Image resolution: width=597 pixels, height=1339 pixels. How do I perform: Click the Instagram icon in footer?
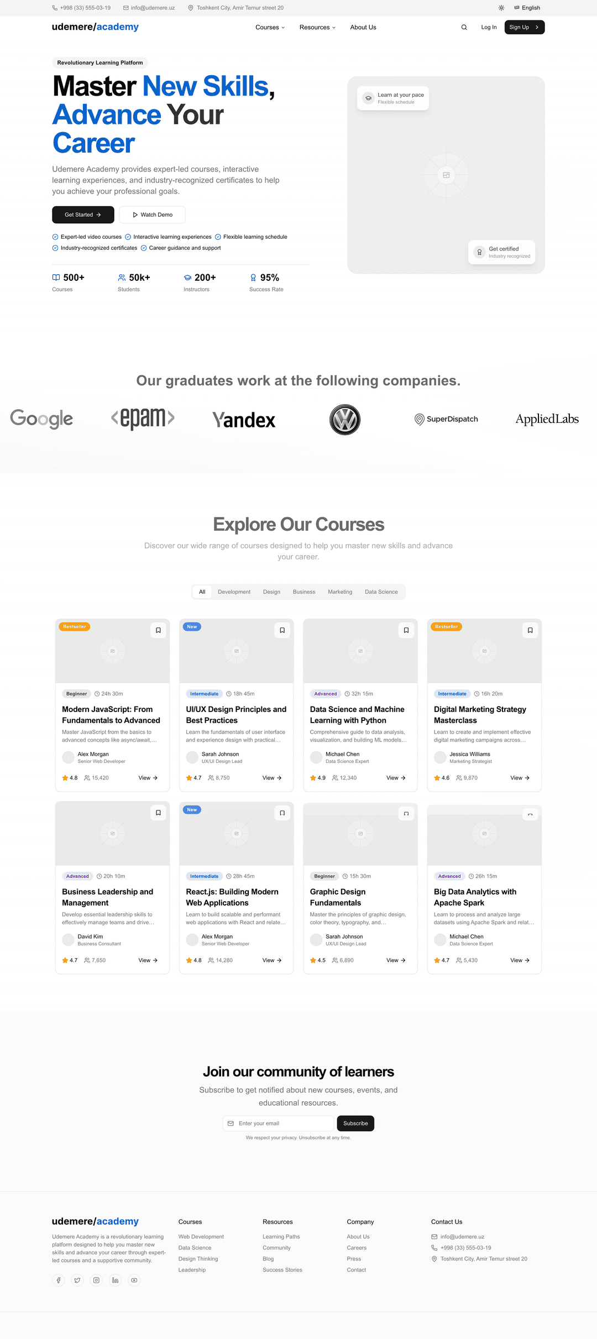[96, 1280]
